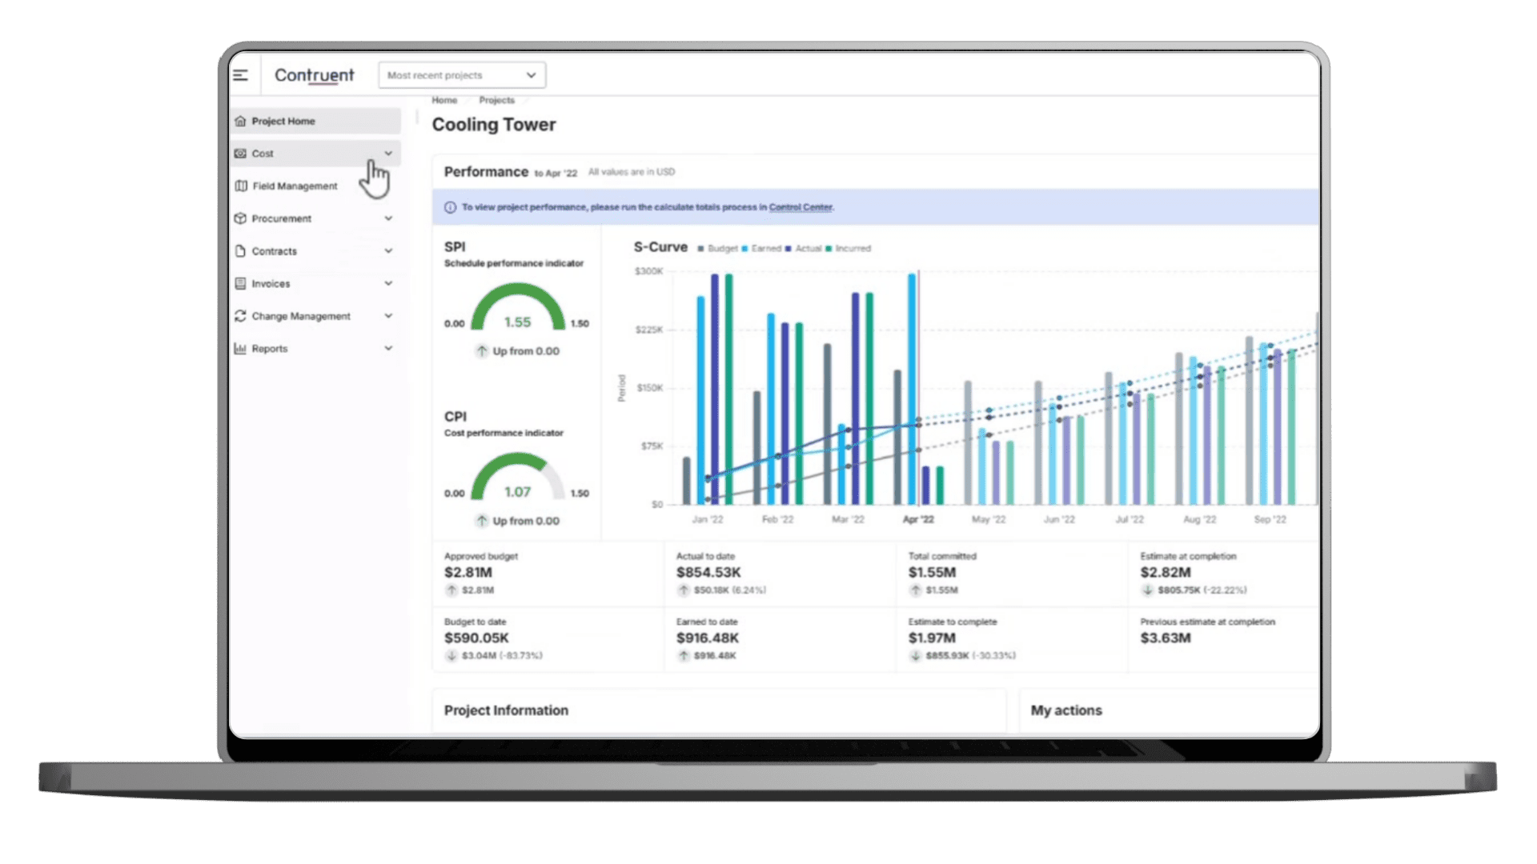Expand the Contracts chevron
The width and height of the screenshot is (1537, 864).
[x=388, y=251]
